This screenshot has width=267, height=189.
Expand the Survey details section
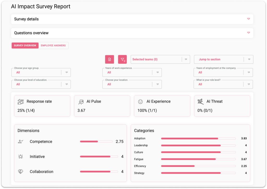132,19
